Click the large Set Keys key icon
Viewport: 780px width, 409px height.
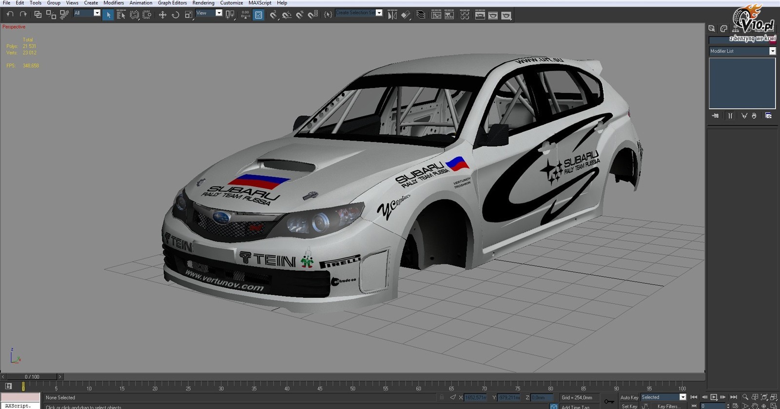609,402
